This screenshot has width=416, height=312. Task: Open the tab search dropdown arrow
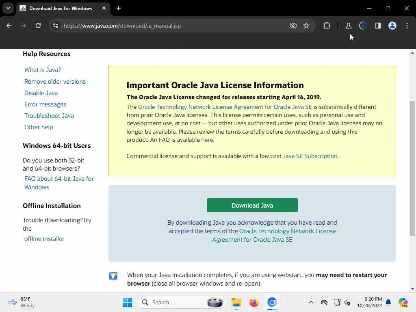8,8
